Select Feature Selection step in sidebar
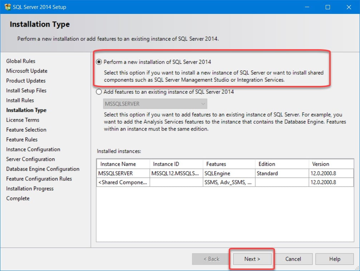Screen dimensions: 360x271 click(x=26, y=130)
